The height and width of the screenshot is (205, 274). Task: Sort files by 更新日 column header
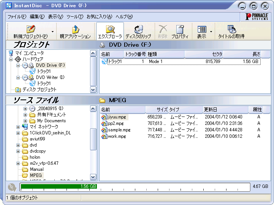(x=226, y=110)
